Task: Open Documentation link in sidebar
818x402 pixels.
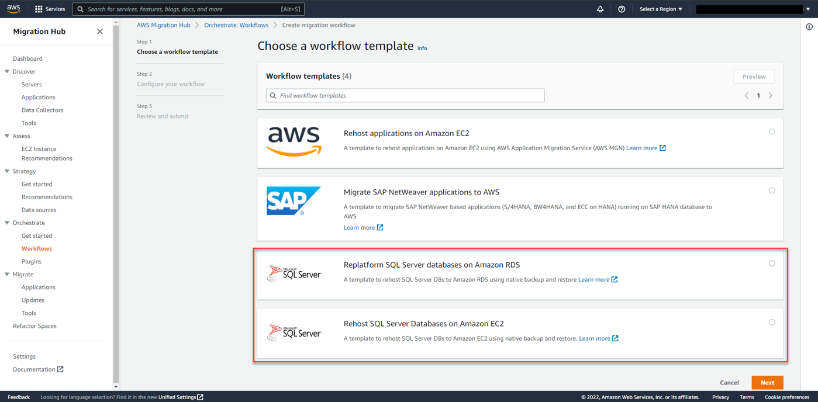Action: [34, 369]
